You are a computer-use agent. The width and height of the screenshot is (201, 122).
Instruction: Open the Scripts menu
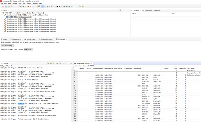[29, 4]
